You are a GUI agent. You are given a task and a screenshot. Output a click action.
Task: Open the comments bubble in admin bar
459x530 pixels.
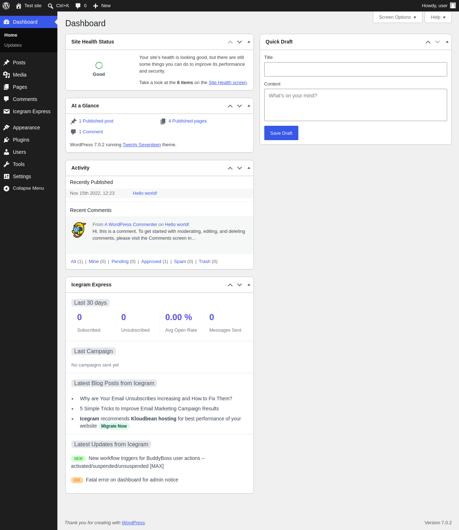[78, 6]
